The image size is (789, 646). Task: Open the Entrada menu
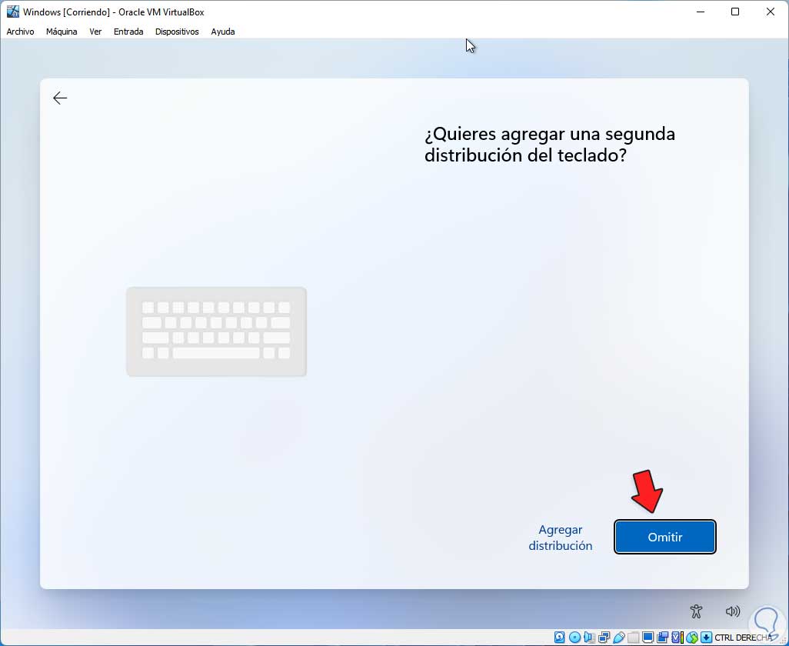click(x=128, y=32)
